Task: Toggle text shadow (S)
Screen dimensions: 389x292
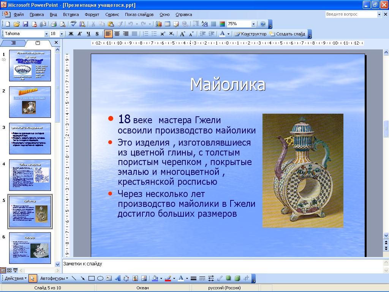Action: click(97, 34)
